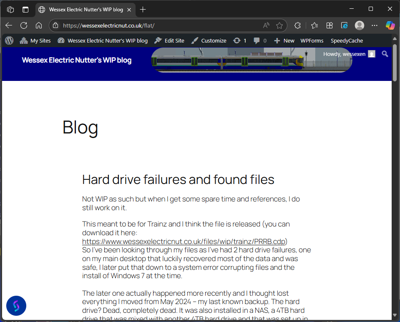400x322 pixels.
Task: Open the WordPress logo menu
Action: pyautogui.click(x=9, y=40)
